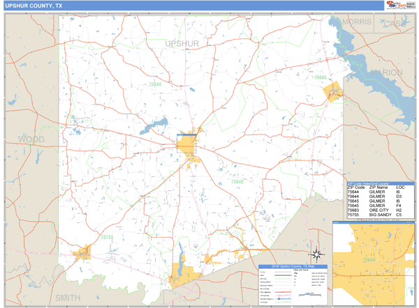Screen dimensions: 419x308
Task: Select the MARION county label
Action: click(386, 72)
